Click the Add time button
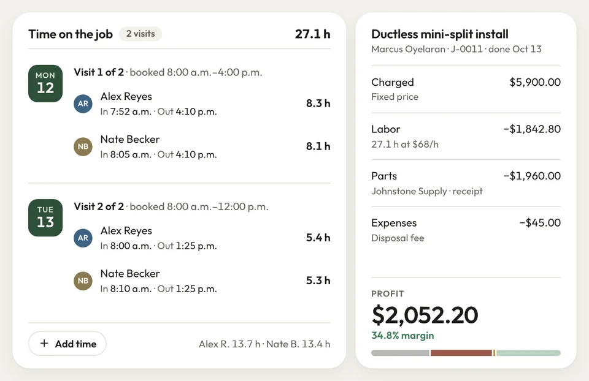589x381 pixels. 67,344
